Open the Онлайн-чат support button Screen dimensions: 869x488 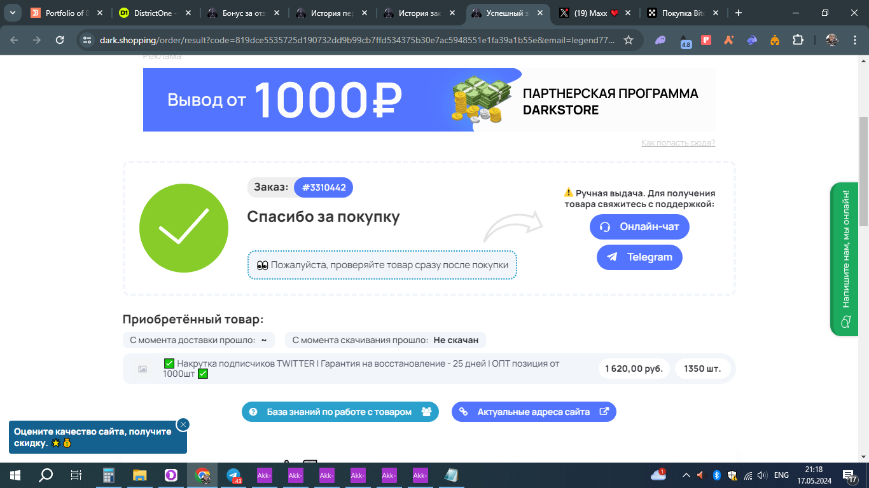coord(639,227)
